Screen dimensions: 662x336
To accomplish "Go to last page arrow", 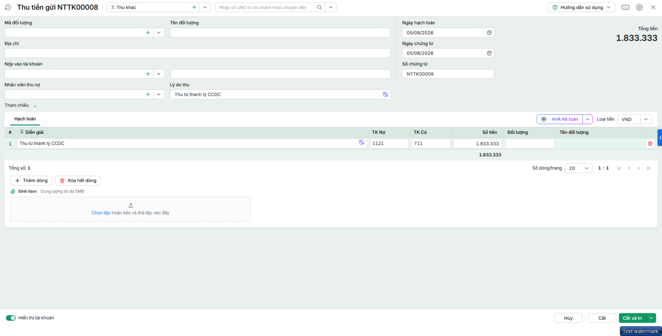I will click(648, 168).
